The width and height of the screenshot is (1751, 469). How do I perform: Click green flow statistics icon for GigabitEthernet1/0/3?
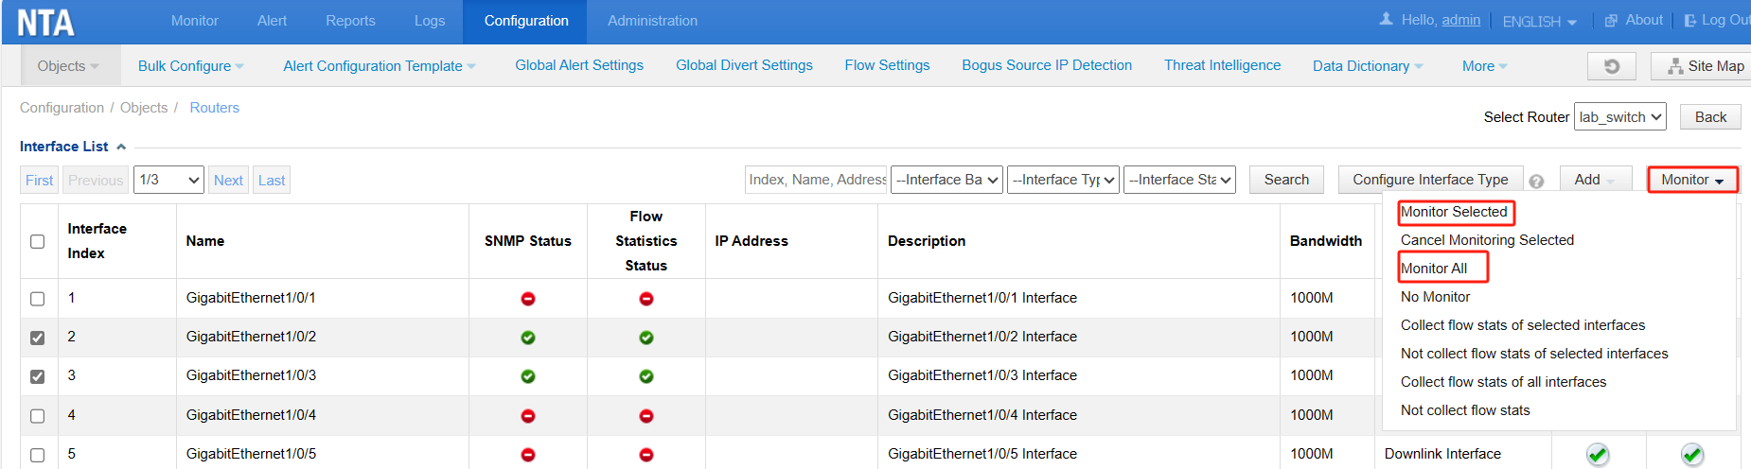[x=646, y=376]
